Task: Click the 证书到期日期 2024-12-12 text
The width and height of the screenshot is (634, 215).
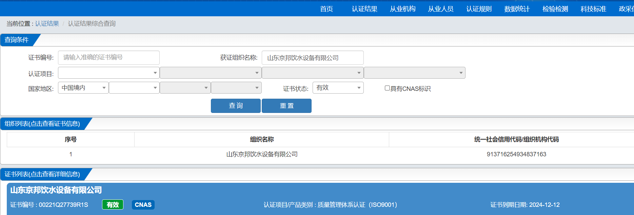Action: 525,205
